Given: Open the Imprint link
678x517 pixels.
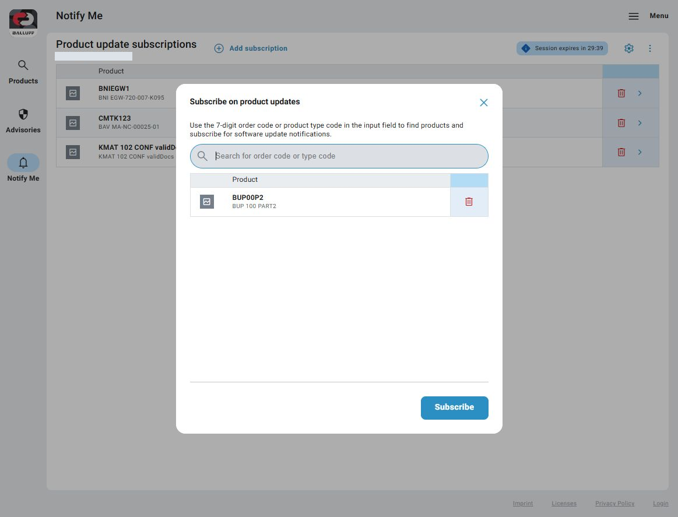Looking at the screenshot, I should point(523,504).
